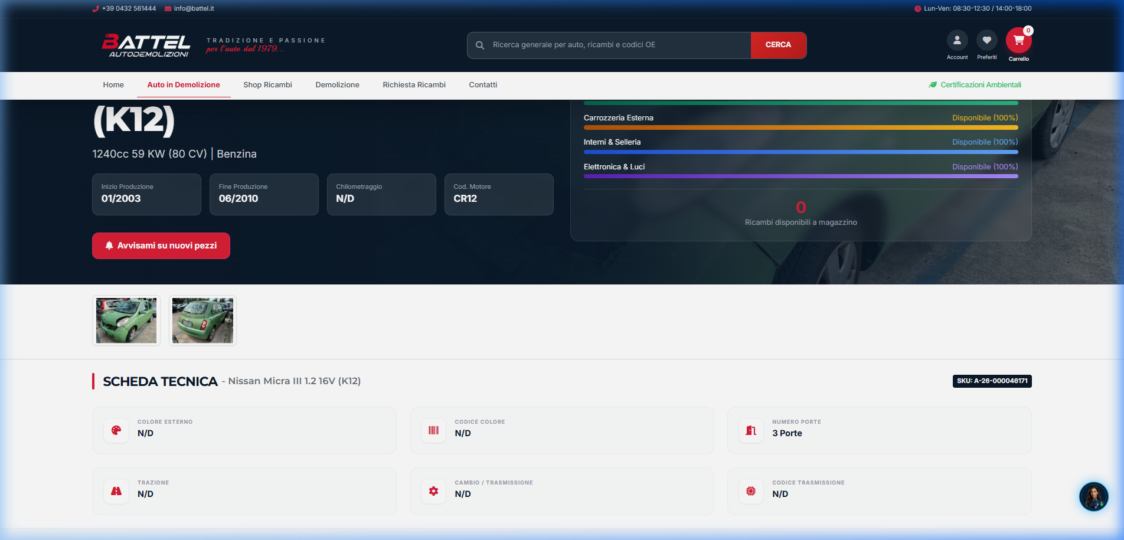Open the rear view car thumbnail
The height and width of the screenshot is (540, 1124).
pyautogui.click(x=202, y=320)
